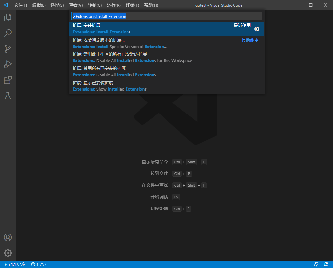Open the Manage gear in activity bar
This screenshot has height=268, width=333.
(8, 253)
